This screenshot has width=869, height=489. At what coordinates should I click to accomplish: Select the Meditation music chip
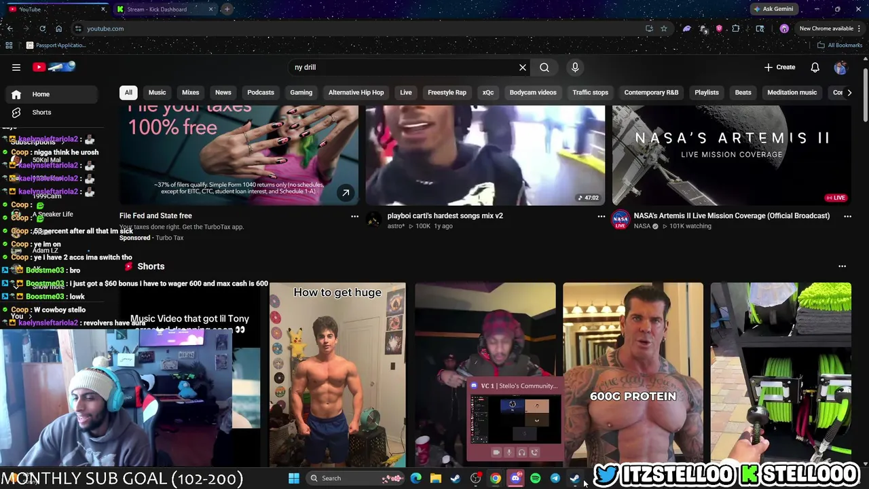792,92
